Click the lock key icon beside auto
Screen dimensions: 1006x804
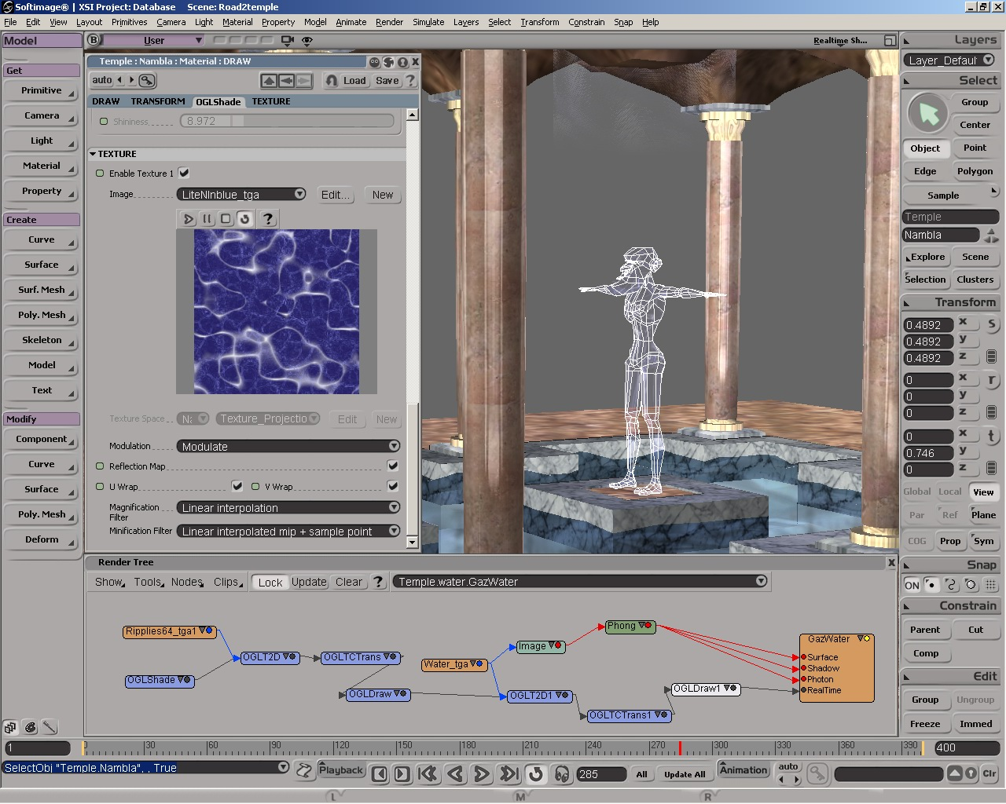[147, 80]
